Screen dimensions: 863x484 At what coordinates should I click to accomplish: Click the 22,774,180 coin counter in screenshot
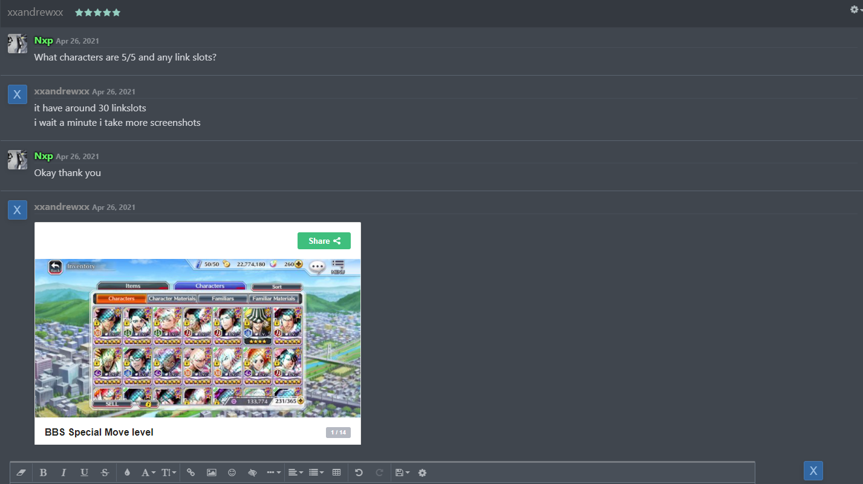coord(251,264)
